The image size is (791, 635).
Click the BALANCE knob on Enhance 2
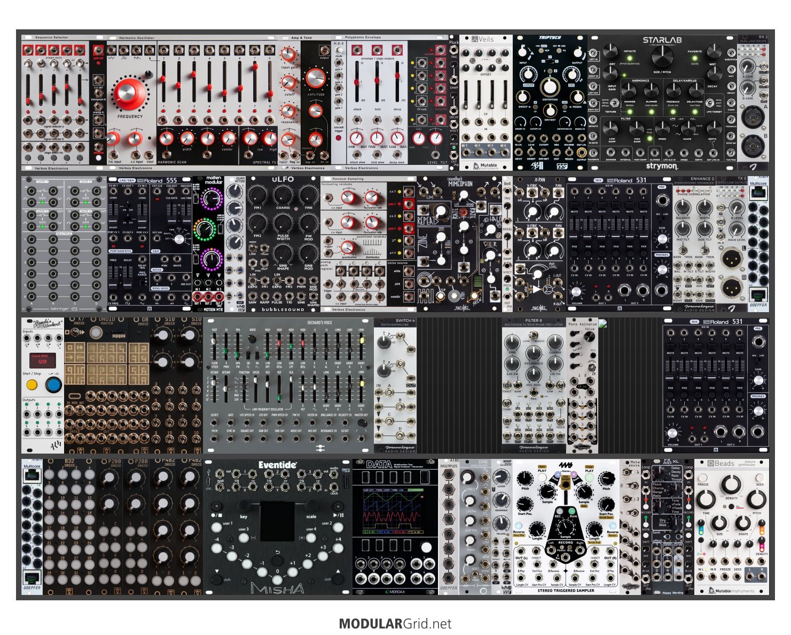[683, 208]
